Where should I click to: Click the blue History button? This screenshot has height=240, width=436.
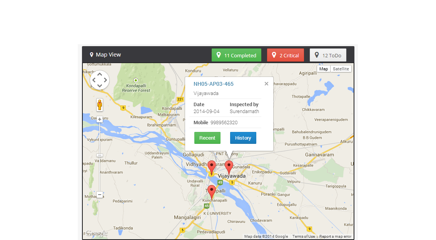243,138
